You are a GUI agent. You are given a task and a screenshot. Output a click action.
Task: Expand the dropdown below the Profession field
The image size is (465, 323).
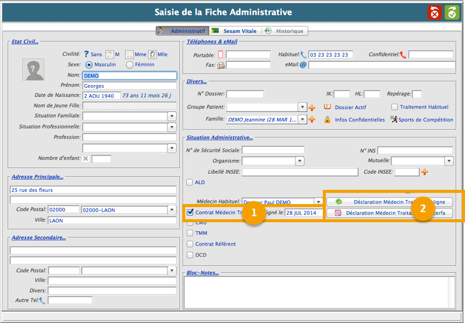click(x=172, y=148)
